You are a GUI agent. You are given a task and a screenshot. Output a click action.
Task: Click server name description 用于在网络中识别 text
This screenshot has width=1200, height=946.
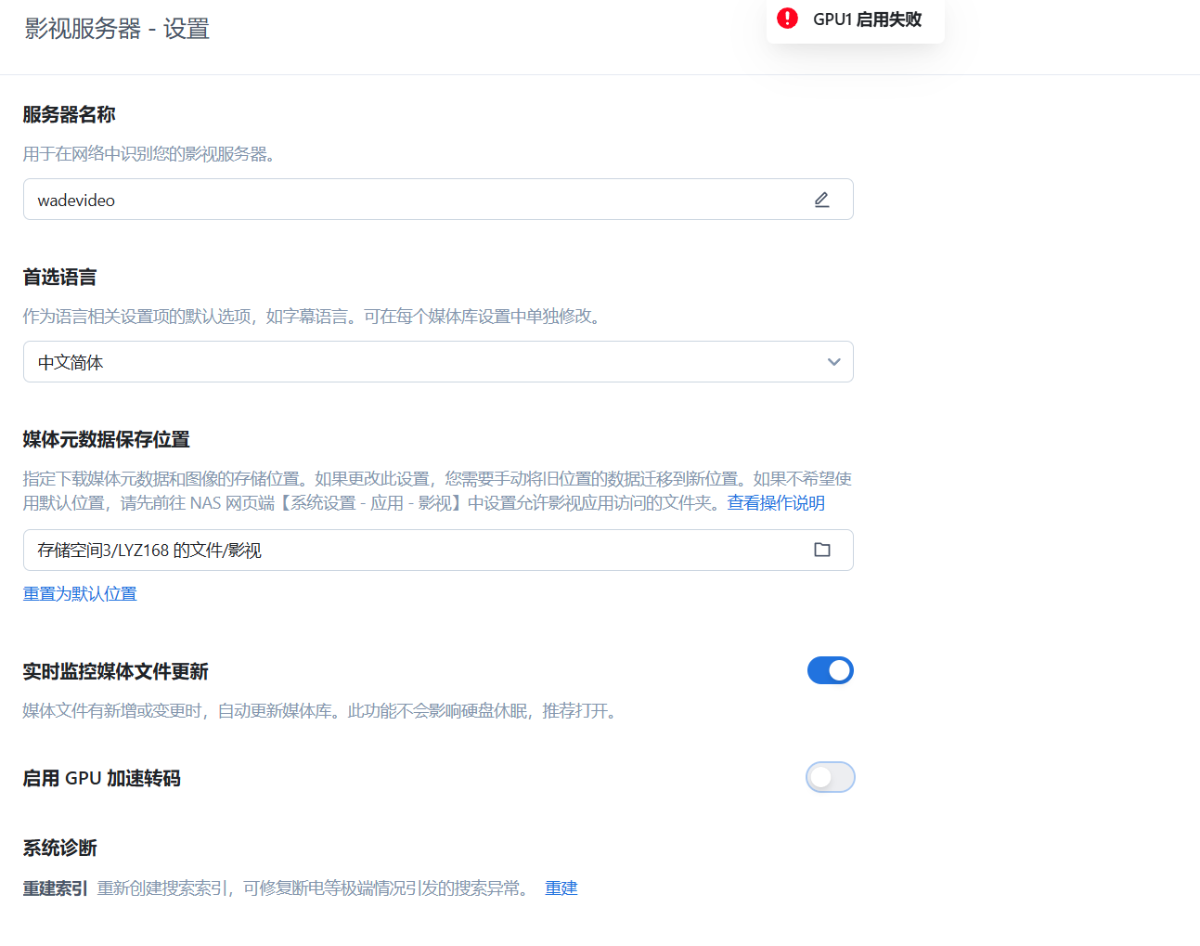tap(148, 154)
